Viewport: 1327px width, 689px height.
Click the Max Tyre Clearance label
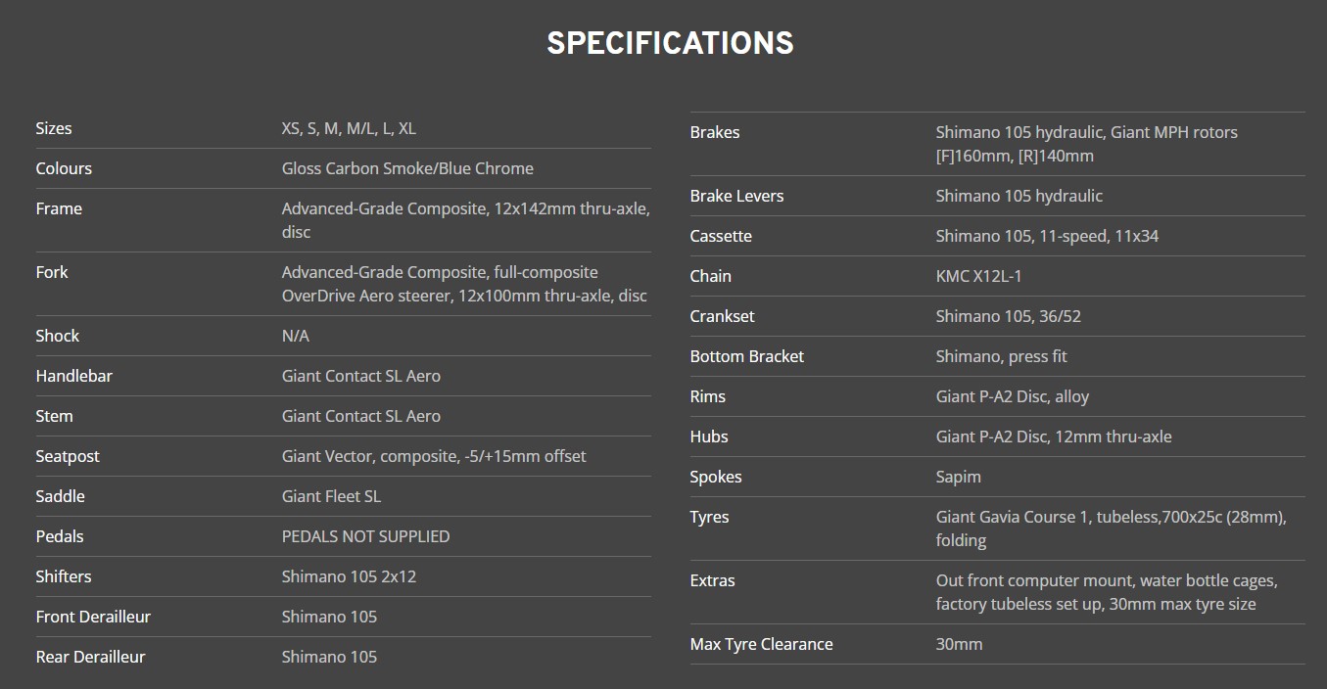(x=761, y=644)
